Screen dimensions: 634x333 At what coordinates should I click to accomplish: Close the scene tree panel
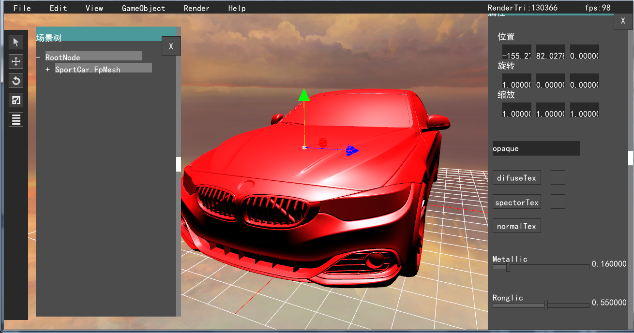pos(171,46)
